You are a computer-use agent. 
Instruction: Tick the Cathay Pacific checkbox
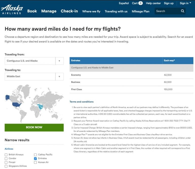pyautogui.click(x=35, y=155)
